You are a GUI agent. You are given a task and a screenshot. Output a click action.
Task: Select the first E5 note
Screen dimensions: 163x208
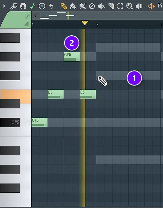point(56,94)
